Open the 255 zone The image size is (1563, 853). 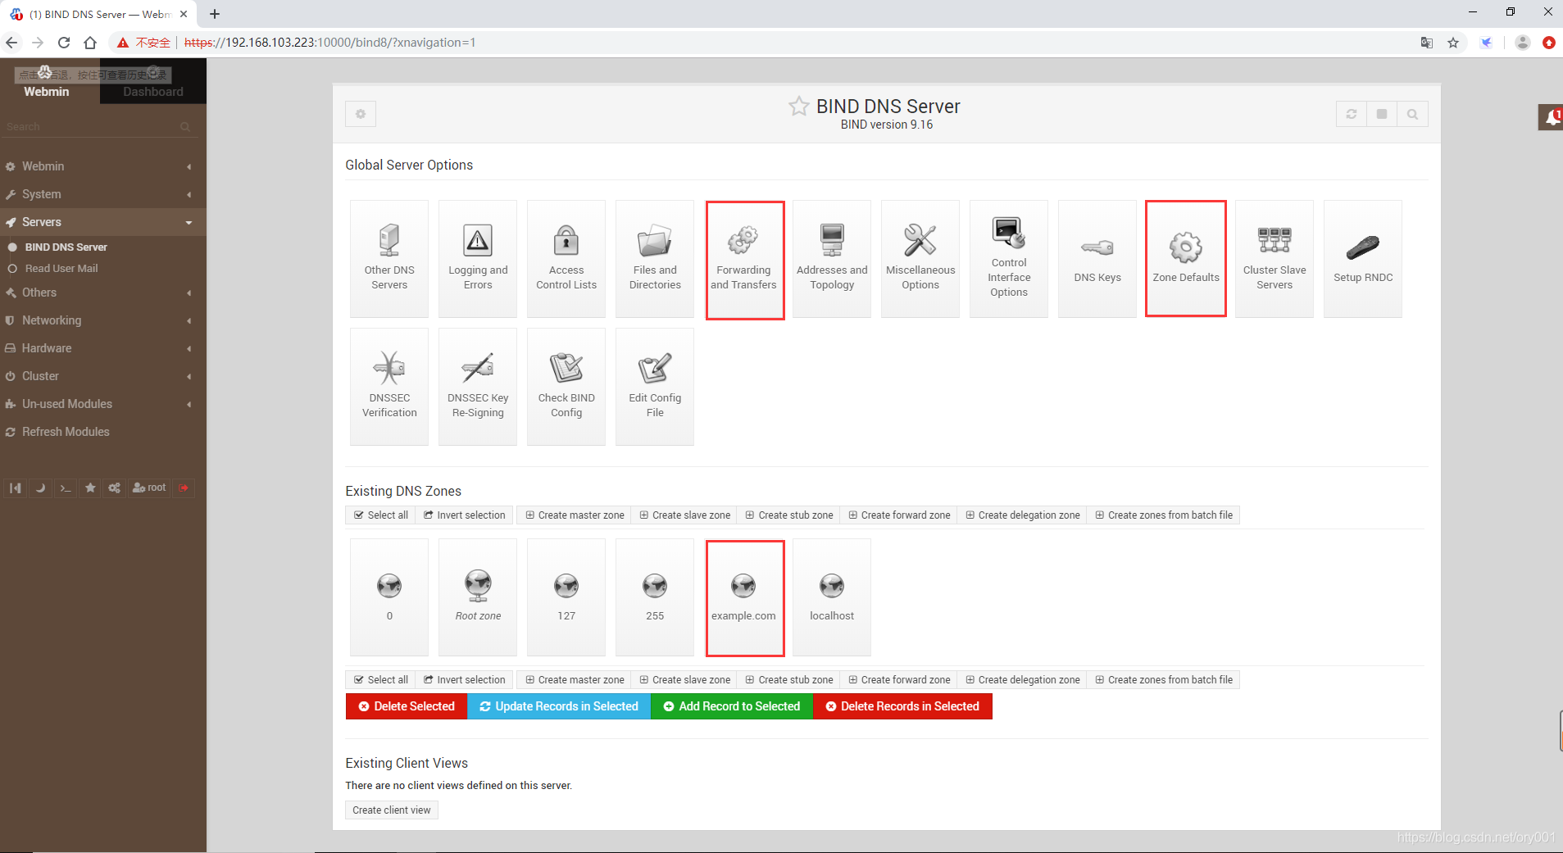[655, 597]
